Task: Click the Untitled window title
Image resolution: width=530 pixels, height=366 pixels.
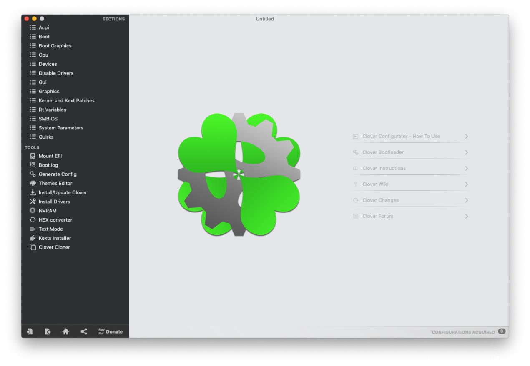Action: pos(265,19)
